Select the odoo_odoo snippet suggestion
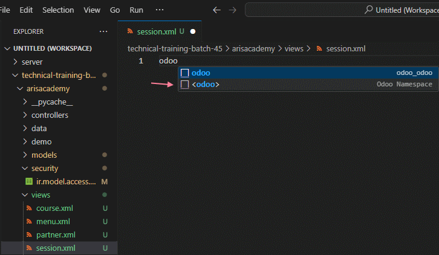 click(x=308, y=73)
